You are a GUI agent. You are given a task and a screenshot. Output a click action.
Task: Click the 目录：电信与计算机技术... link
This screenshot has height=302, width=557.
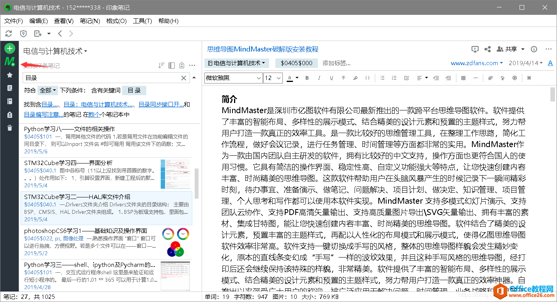pos(98,105)
